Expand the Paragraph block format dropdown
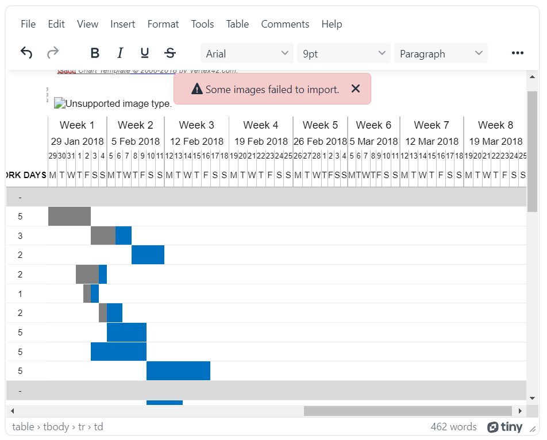Screen dimensions: 547x440 (441, 53)
